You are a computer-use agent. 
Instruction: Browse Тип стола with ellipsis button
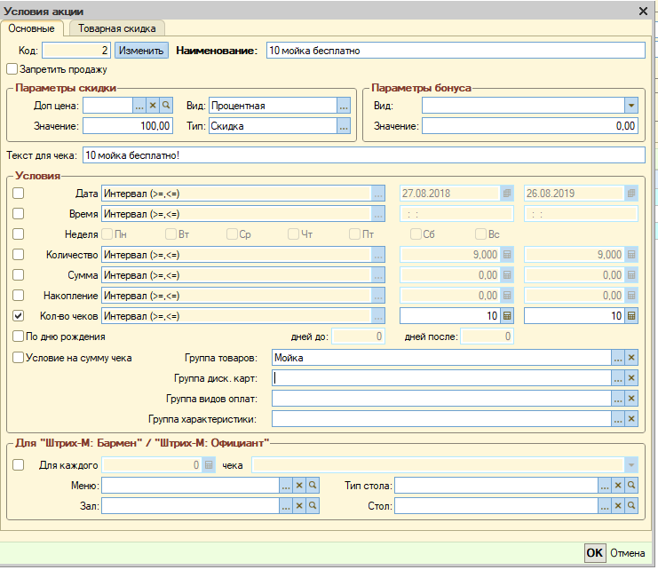click(x=605, y=486)
